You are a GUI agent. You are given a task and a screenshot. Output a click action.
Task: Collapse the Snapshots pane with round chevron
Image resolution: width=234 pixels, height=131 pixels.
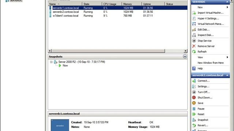click(185, 56)
